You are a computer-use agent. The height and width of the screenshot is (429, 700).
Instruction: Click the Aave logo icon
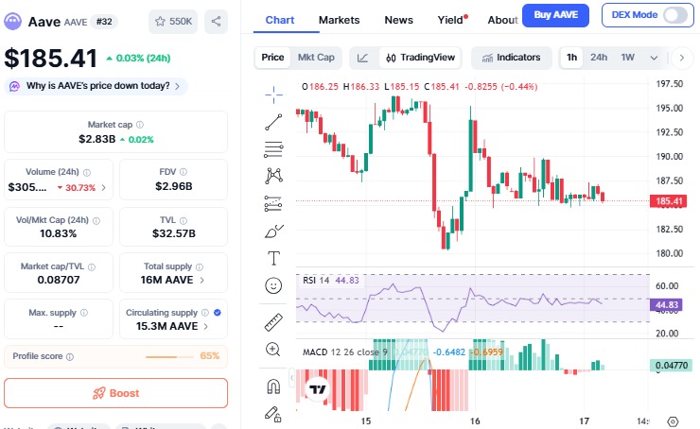pos(13,21)
